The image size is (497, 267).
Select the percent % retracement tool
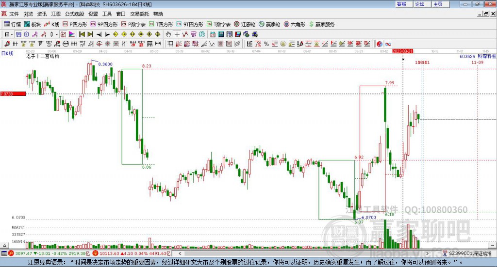pos(266,44)
